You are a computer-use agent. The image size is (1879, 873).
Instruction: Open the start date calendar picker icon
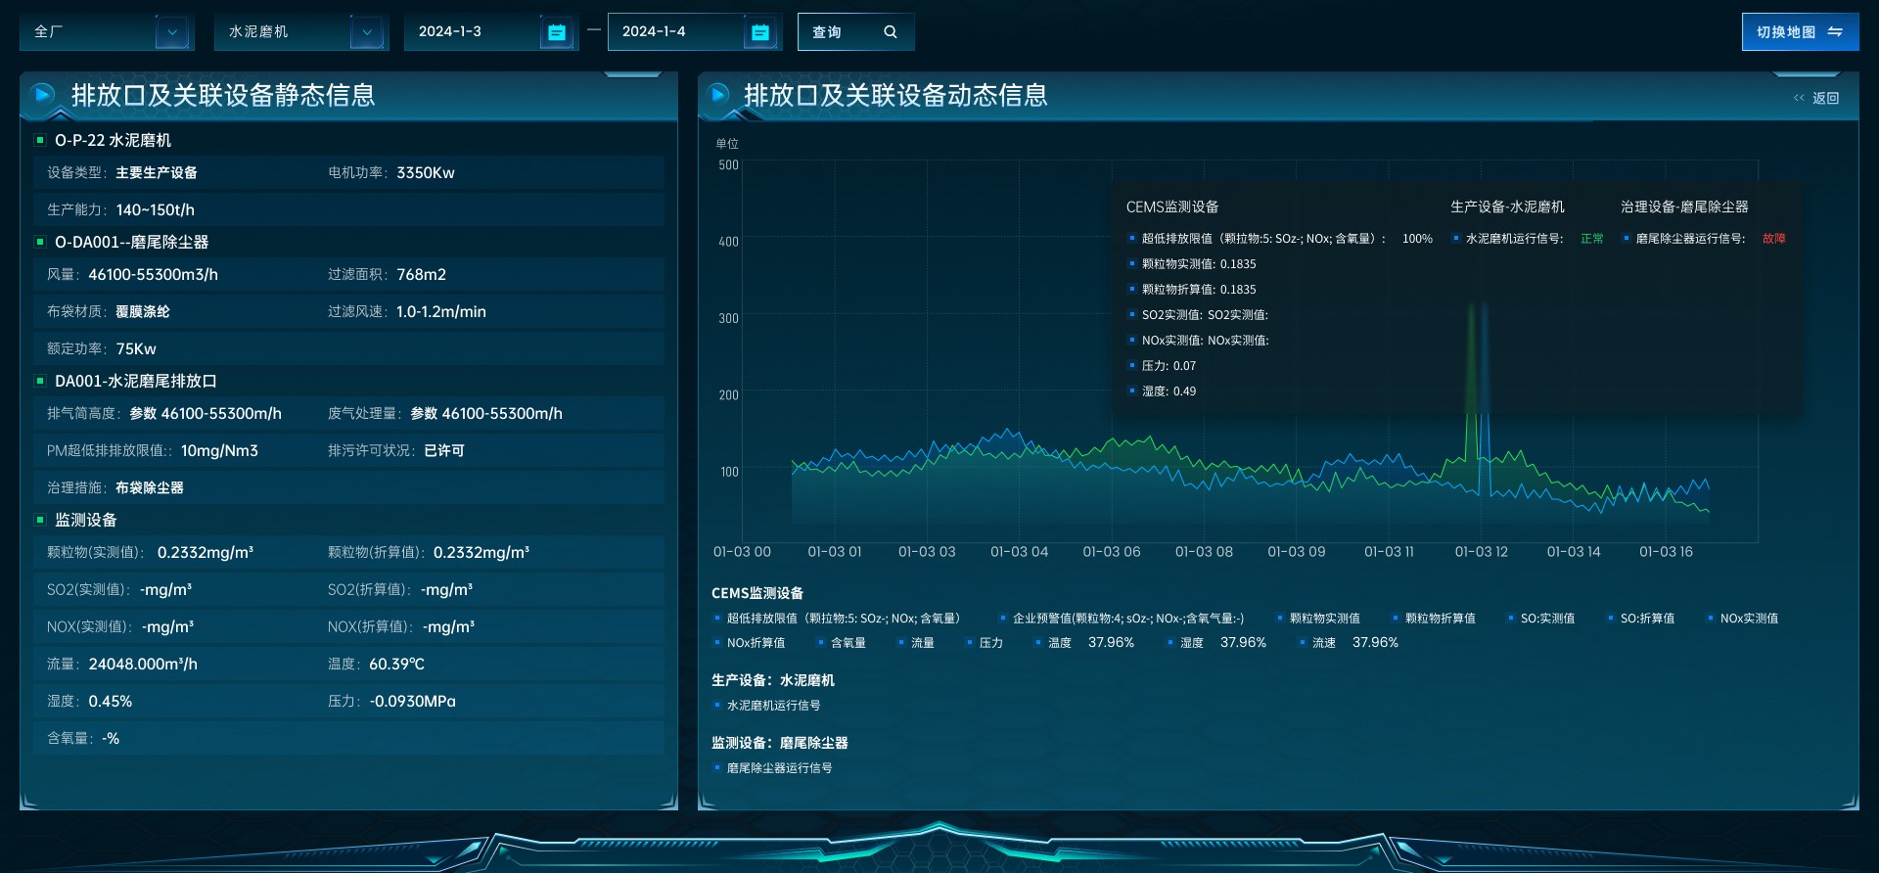coord(556,32)
